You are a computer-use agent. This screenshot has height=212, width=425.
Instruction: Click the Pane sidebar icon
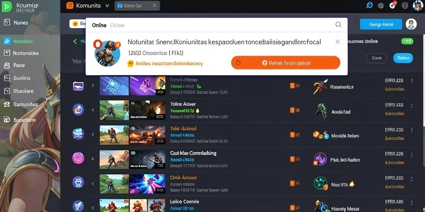[7, 65]
